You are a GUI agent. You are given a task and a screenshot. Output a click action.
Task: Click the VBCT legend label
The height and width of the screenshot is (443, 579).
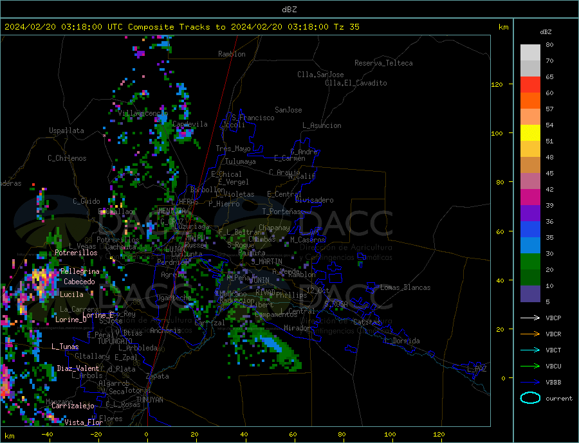553,350
